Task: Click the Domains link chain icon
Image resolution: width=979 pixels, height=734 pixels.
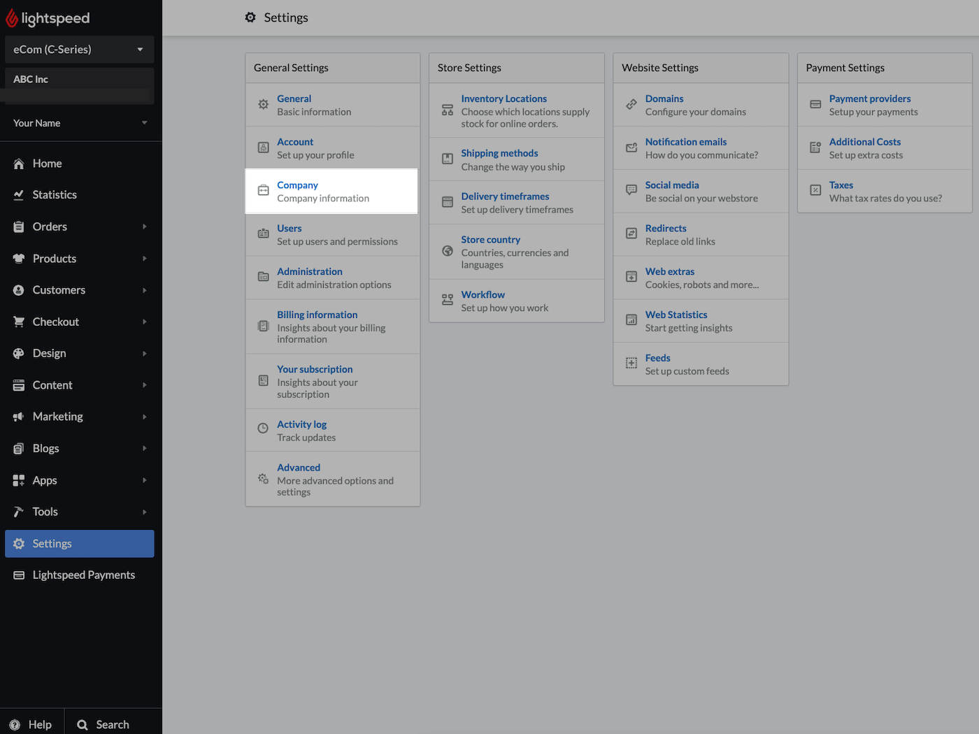Action: tap(631, 105)
